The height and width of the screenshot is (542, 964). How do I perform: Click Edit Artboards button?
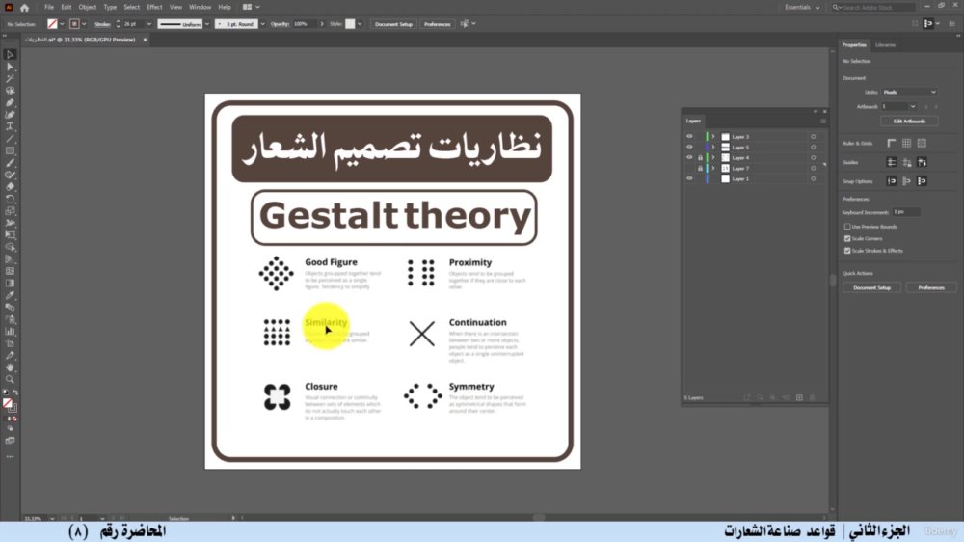point(909,122)
